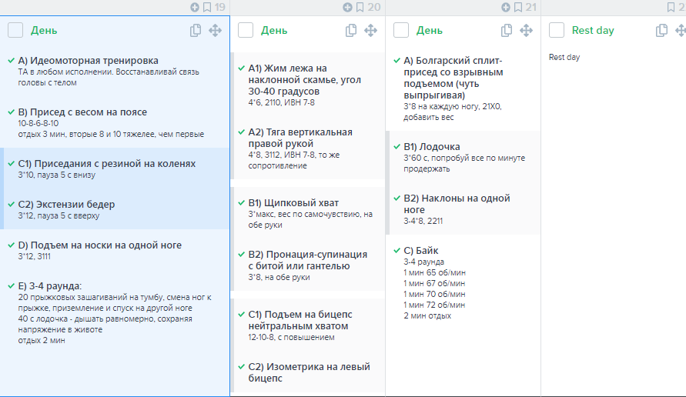Click the date number 21 in header
Image resolution: width=686 pixels, height=397 pixels.
(x=530, y=7)
